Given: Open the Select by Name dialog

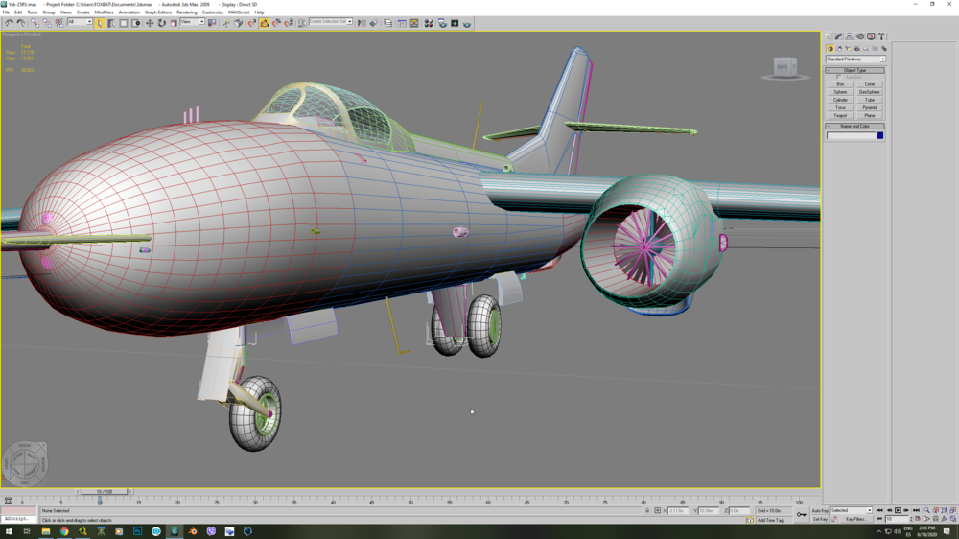Looking at the screenshot, I should pos(111,23).
